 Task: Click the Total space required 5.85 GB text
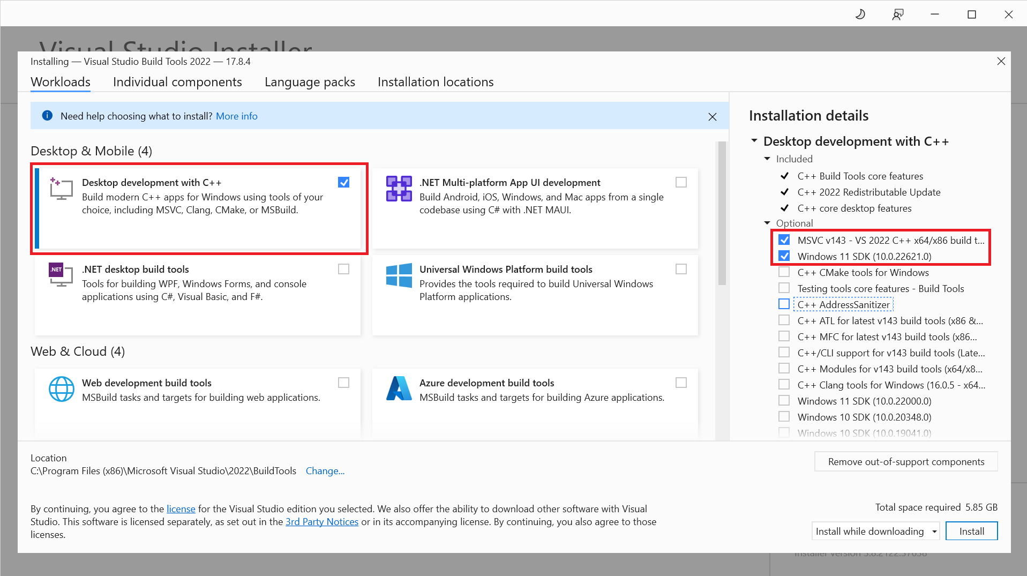[936, 507]
